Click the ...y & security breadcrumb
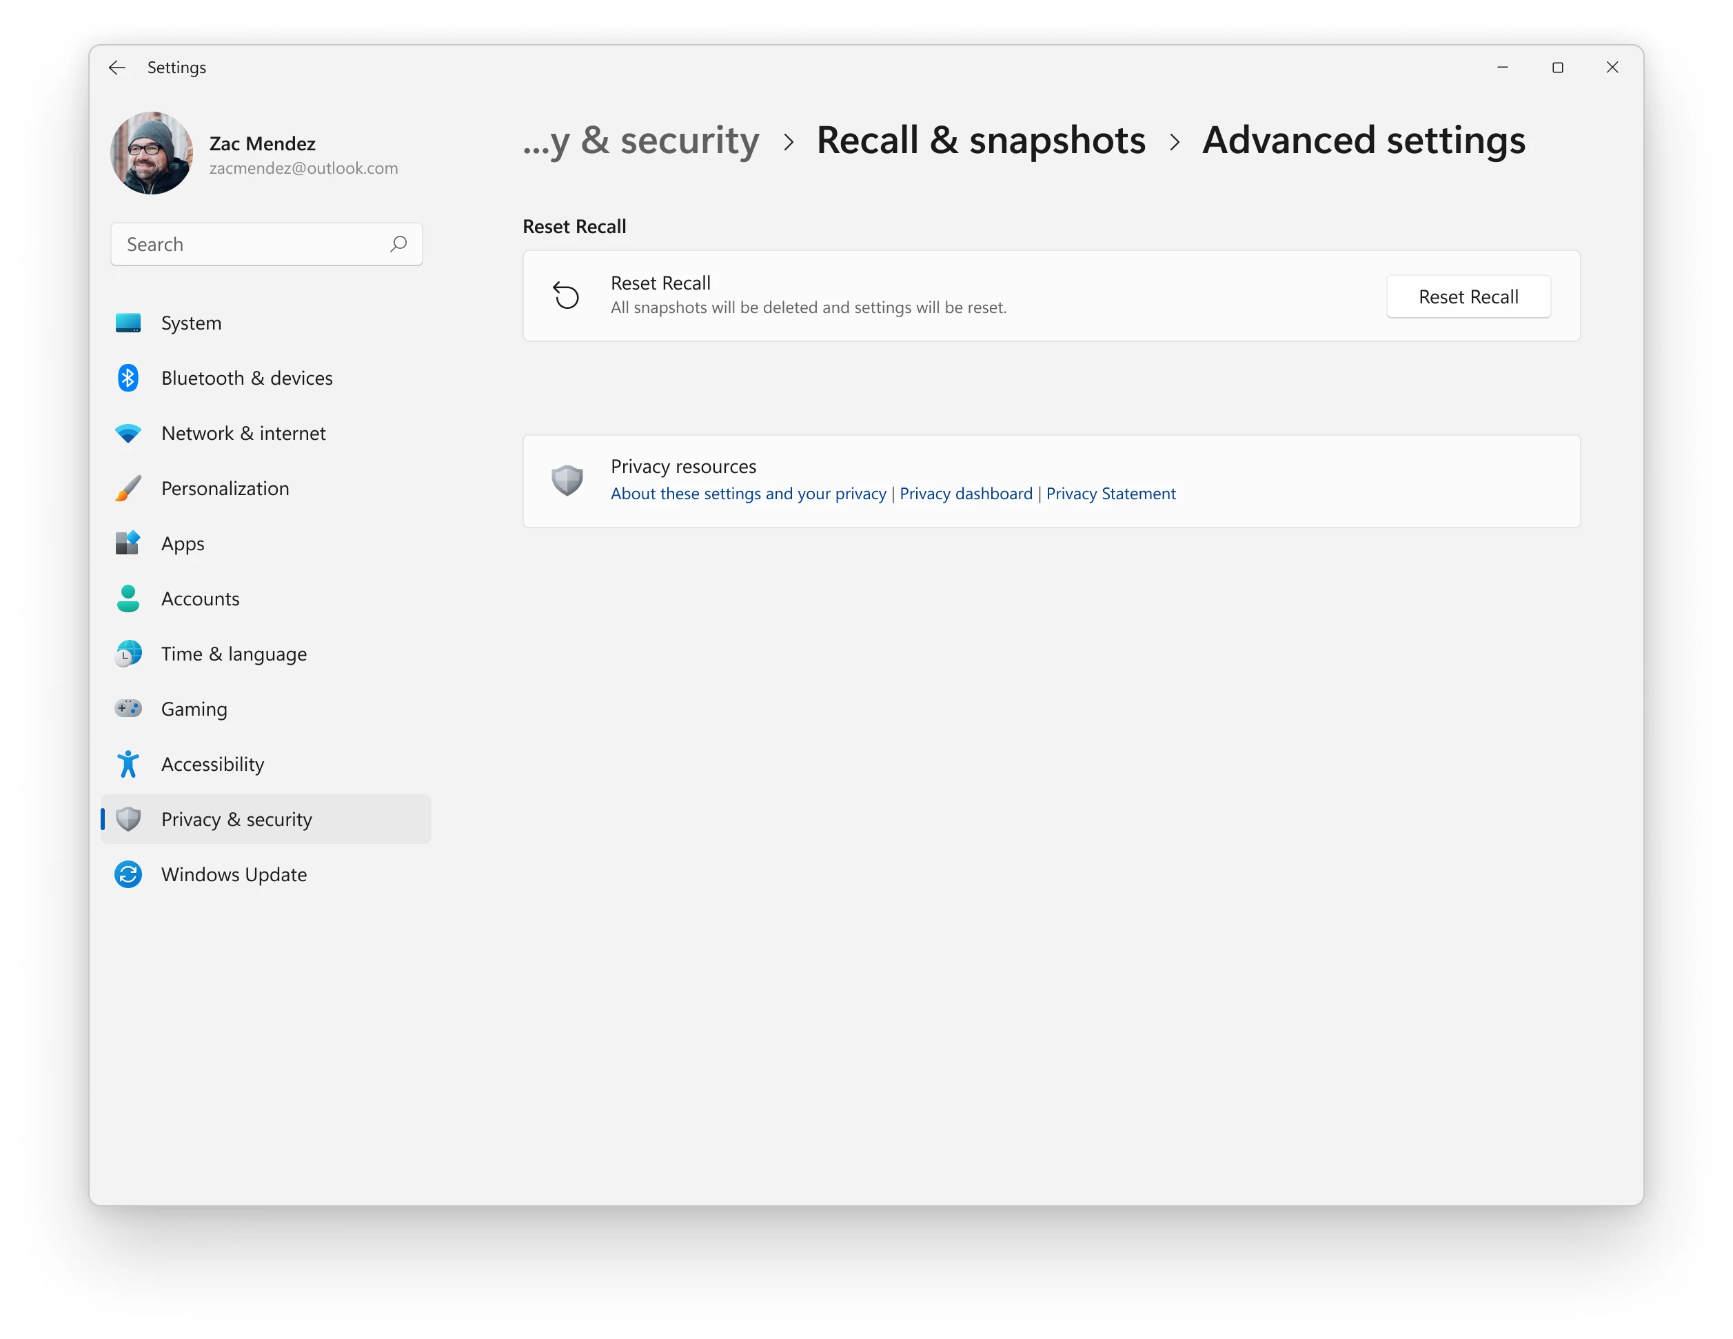 coord(640,141)
